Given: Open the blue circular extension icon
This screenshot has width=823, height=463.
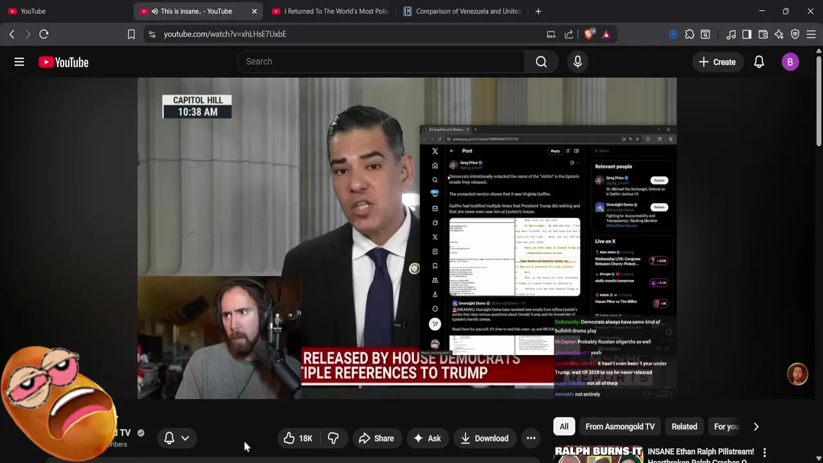Looking at the screenshot, I should point(673,34).
